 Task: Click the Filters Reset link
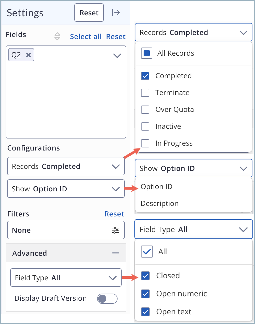114,214
